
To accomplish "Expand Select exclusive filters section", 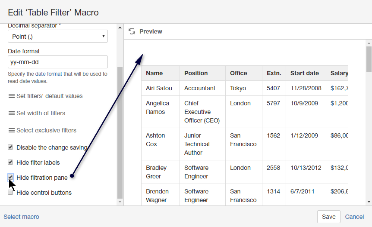I will tap(46, 130).
